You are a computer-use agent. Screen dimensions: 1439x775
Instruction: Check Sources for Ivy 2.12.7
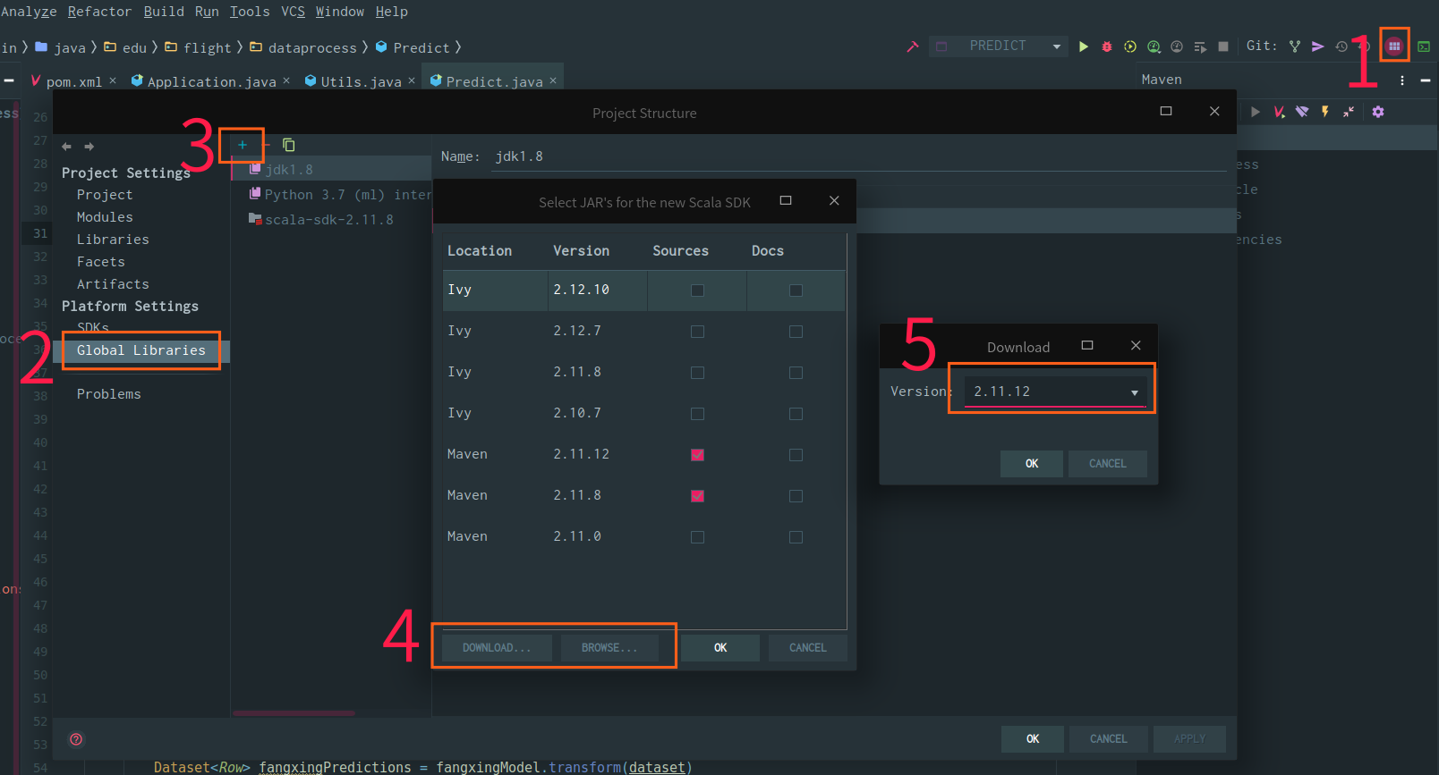pyautogui.click(x=697, y=332)
